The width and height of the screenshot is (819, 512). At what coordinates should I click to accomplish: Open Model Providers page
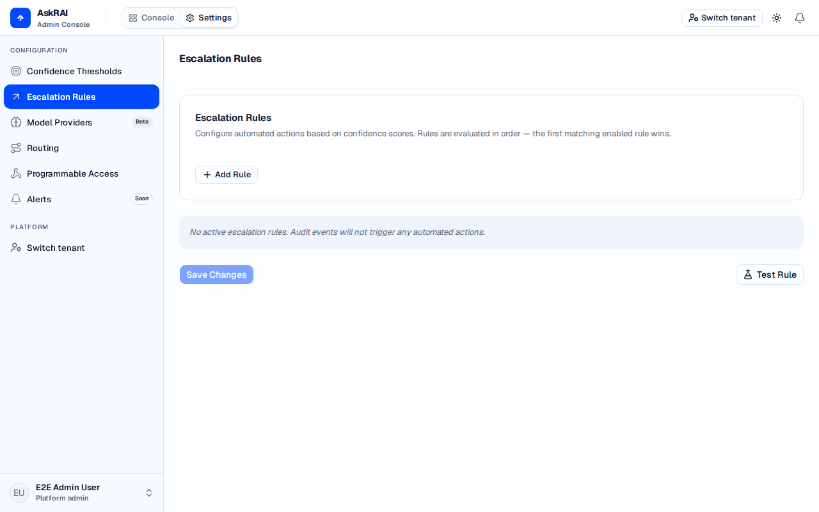(81, 122)
